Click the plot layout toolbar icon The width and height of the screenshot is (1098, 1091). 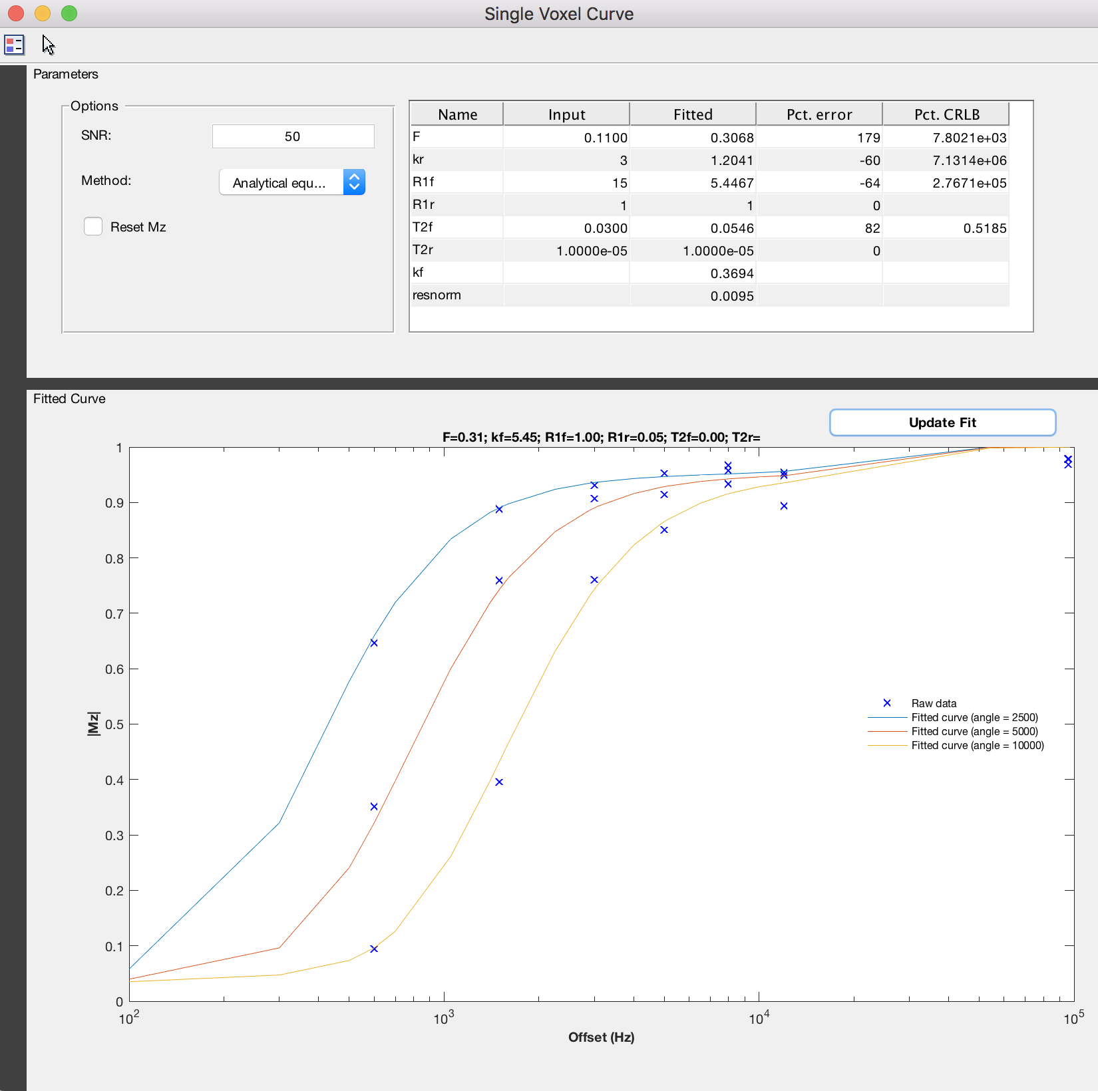point(14,45)
